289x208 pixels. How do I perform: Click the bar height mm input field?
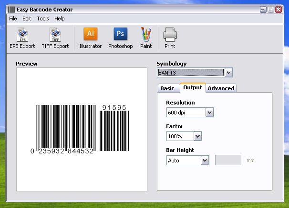228,160
